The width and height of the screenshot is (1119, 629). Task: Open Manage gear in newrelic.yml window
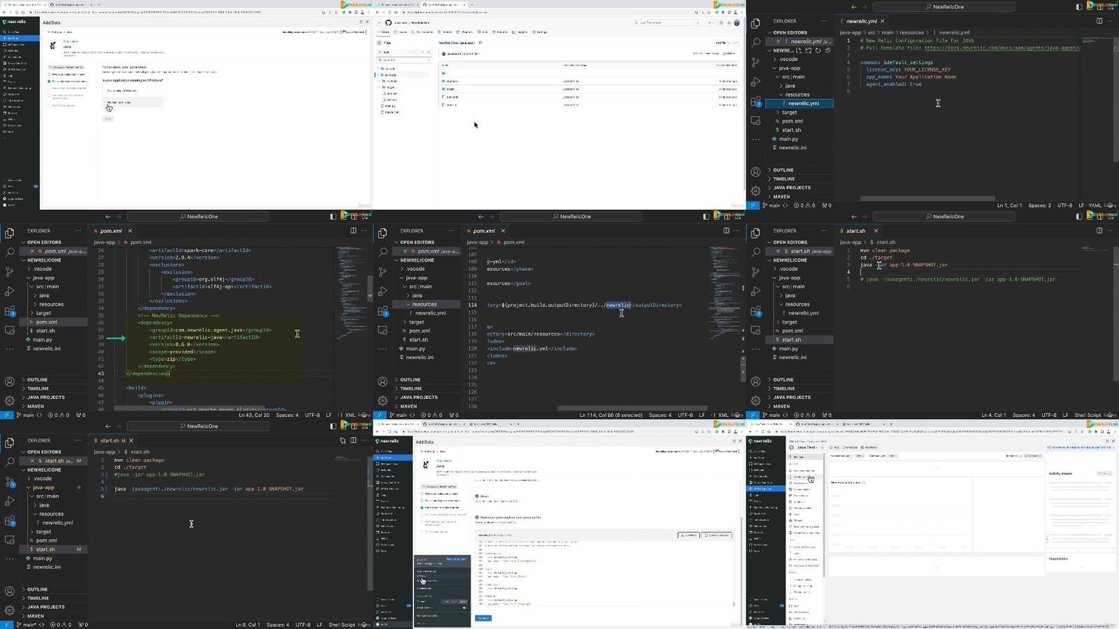pos(755,191)
